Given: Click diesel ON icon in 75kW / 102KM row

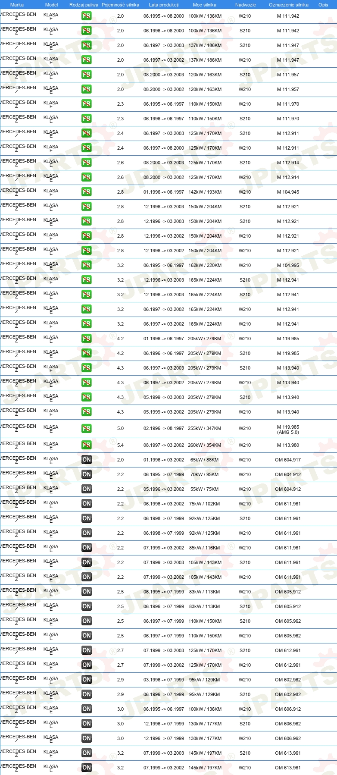Looking at the screenshot, I should (87, 504).
